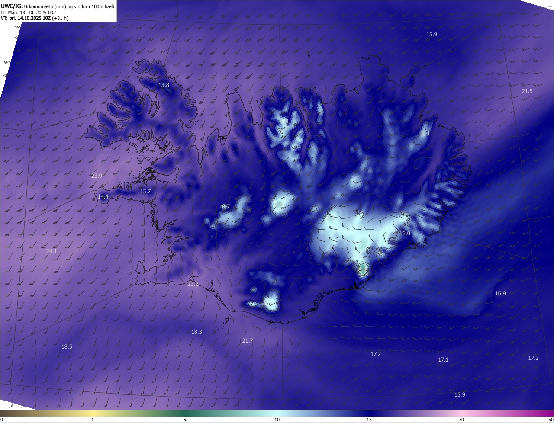This screenshot has width=554, height=423.
Task: Click the 16.9 map value
Action: (500, 293)
